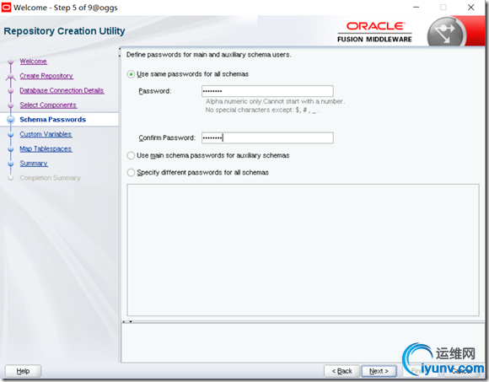The image size is (489, 382).
Task: Click the Welcome step node bullet
Action: [11, 62]
